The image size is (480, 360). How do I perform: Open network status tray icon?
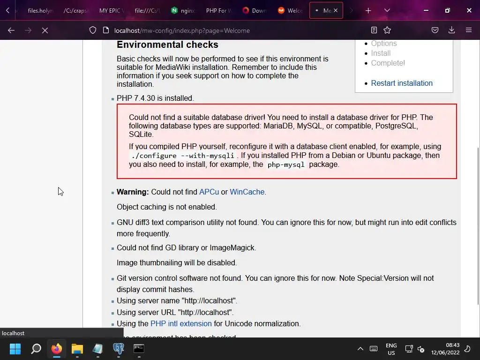409,349
